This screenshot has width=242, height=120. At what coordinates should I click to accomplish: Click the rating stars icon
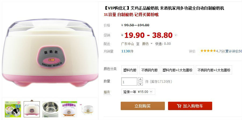click(x=208, y=51)
